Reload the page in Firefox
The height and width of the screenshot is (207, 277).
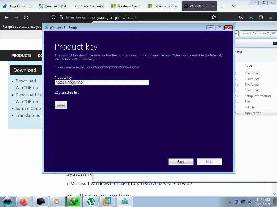tap(26, 18)
